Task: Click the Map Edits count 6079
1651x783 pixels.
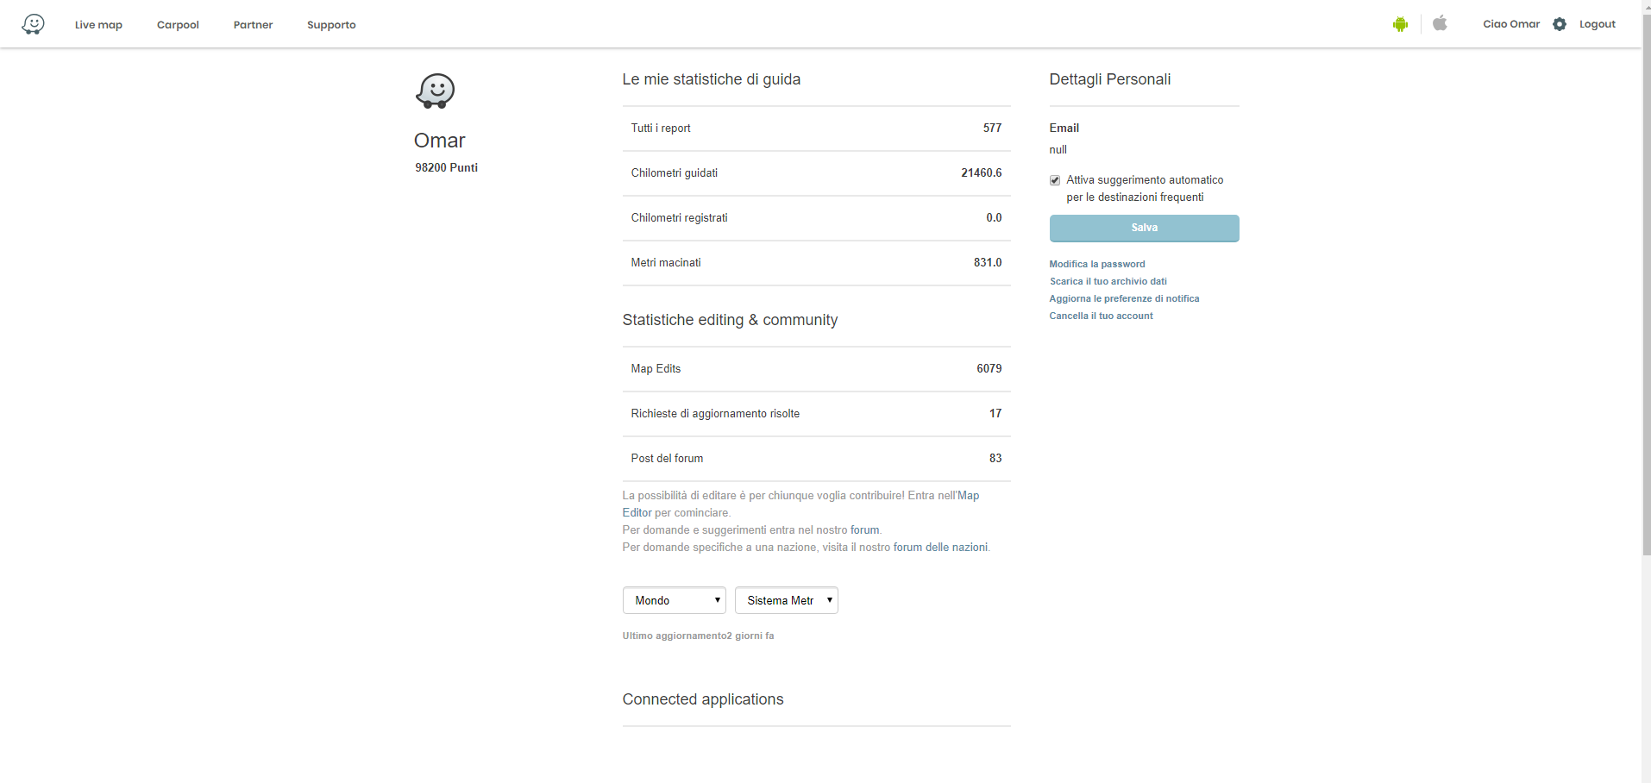Action: [x=989, y=369]
